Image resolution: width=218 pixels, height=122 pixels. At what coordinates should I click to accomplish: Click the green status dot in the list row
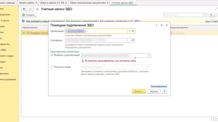pyautogui.click(x=24, y=33)
